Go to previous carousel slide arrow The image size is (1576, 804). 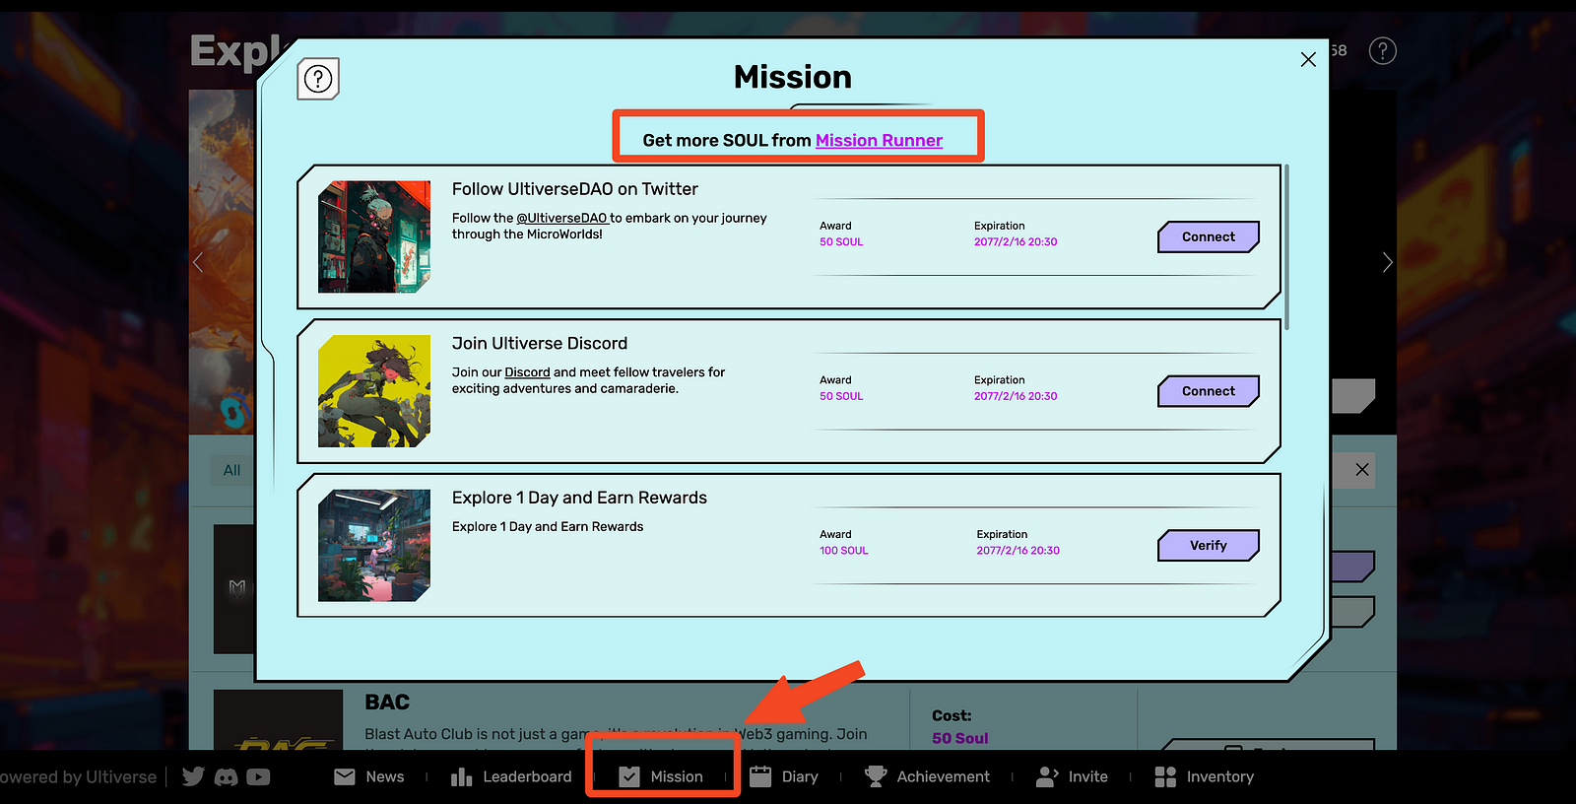click(198, 262)
